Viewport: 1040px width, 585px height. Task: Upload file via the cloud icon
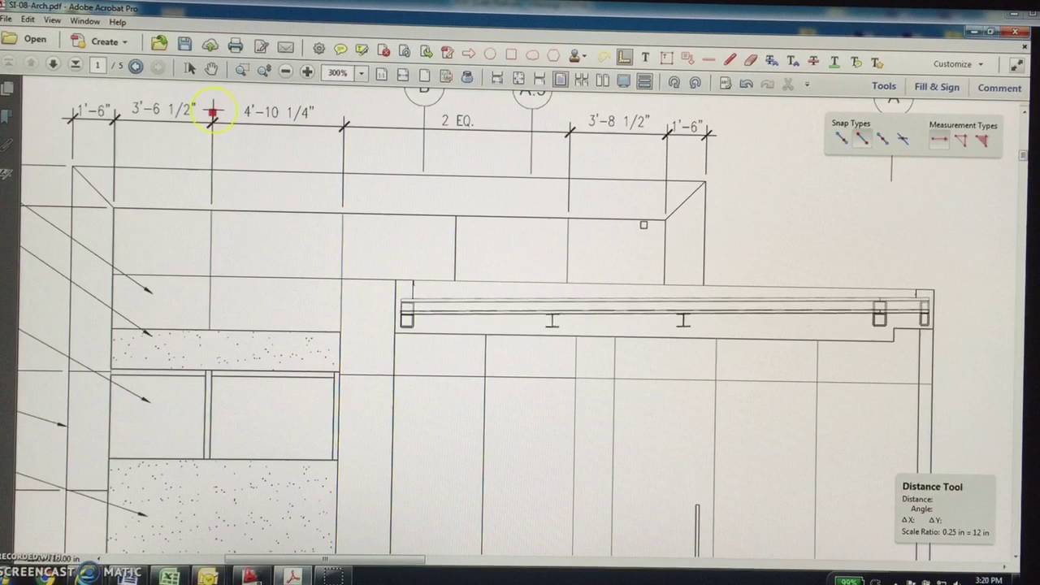tap(210, 45)
